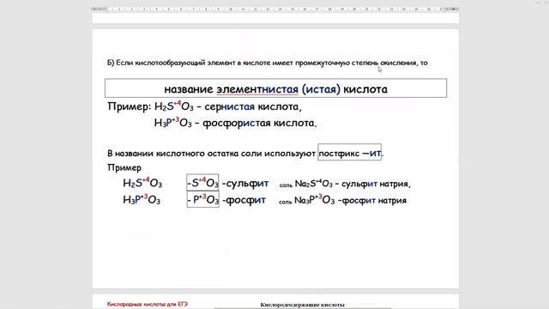The image size is (549, 309).
Task: Click the red header "Кислородные кислоты для ЕГЭ"
Action: 148,304
